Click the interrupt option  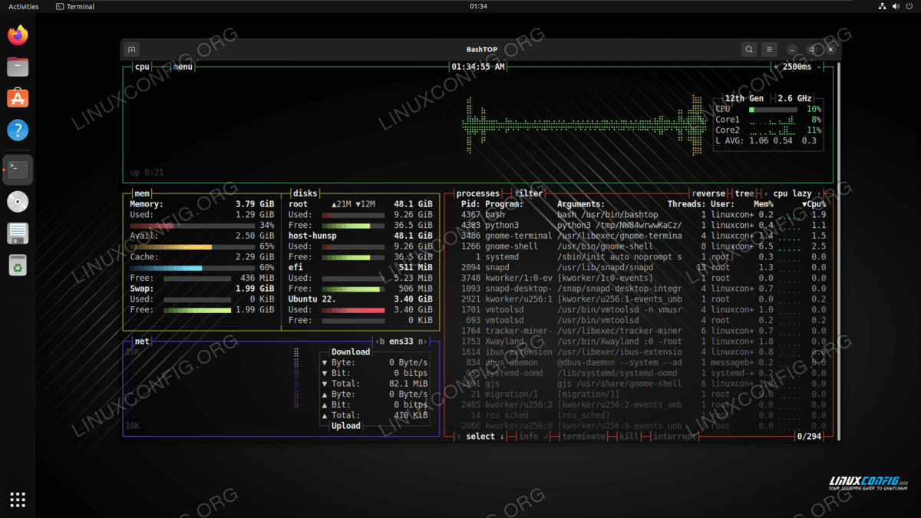pyautogui.click(x=675, y=437)
